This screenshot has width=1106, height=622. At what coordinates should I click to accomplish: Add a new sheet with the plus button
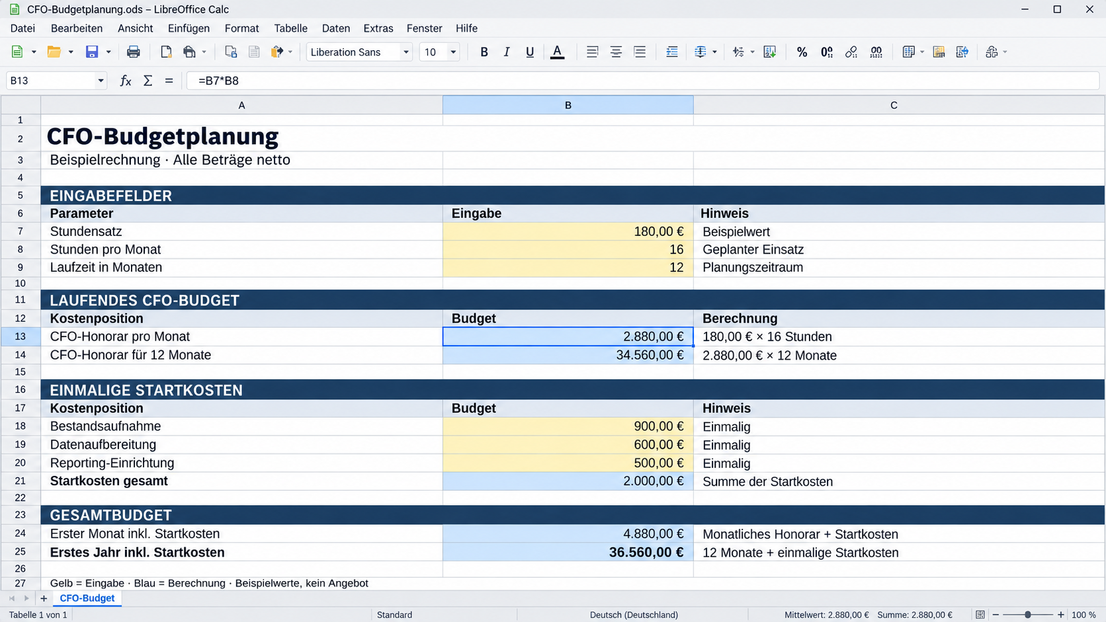tap(44, 598)
